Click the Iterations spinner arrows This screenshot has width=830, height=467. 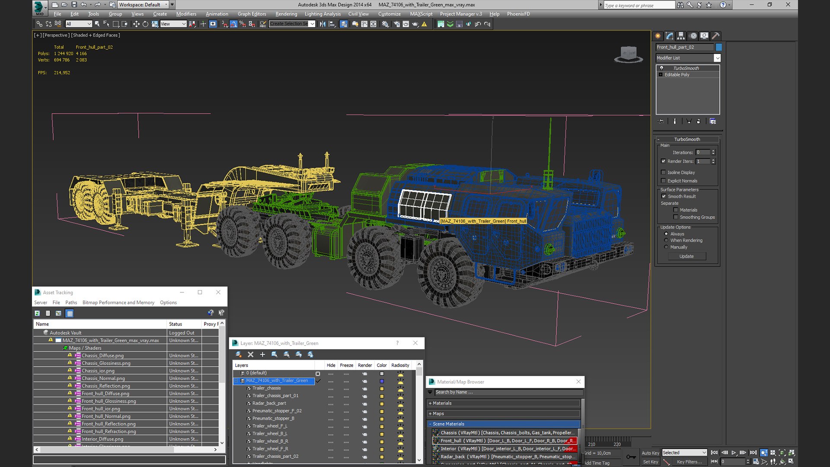coord(713,153)
